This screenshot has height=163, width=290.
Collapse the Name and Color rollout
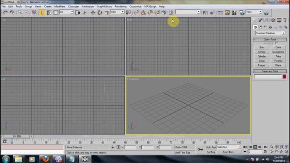[x=270, y=71]
